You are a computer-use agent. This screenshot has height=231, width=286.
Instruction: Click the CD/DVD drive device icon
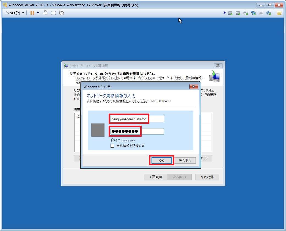click(x=246, y=13)
